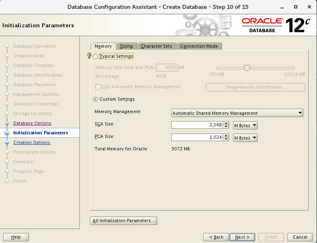Click the Memory Size 4800 MB field

pos(167,67)
